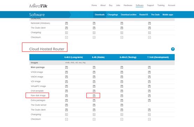Download CHR The Dude client 7.1rc6 Development
Viewport: 194px width, 127px height.
[x=149, y=110]
